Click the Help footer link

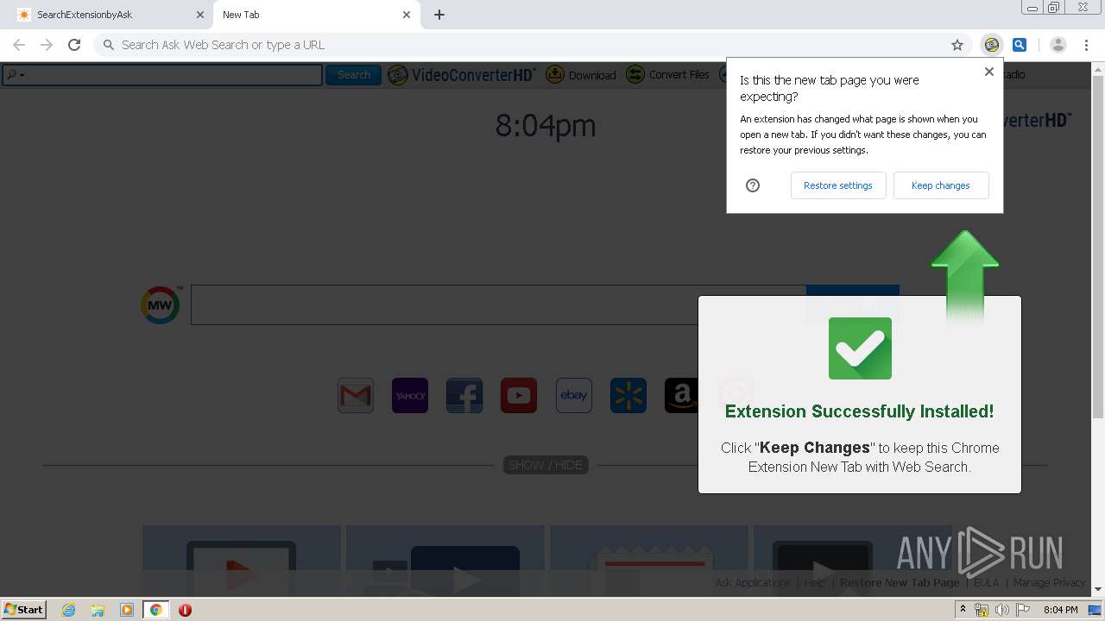tap(815, 583)
